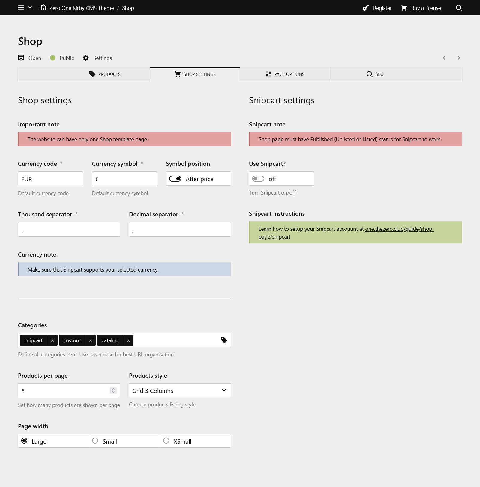Focus the Currency symbol field
The image size is (480, 487).
(124, 179)
